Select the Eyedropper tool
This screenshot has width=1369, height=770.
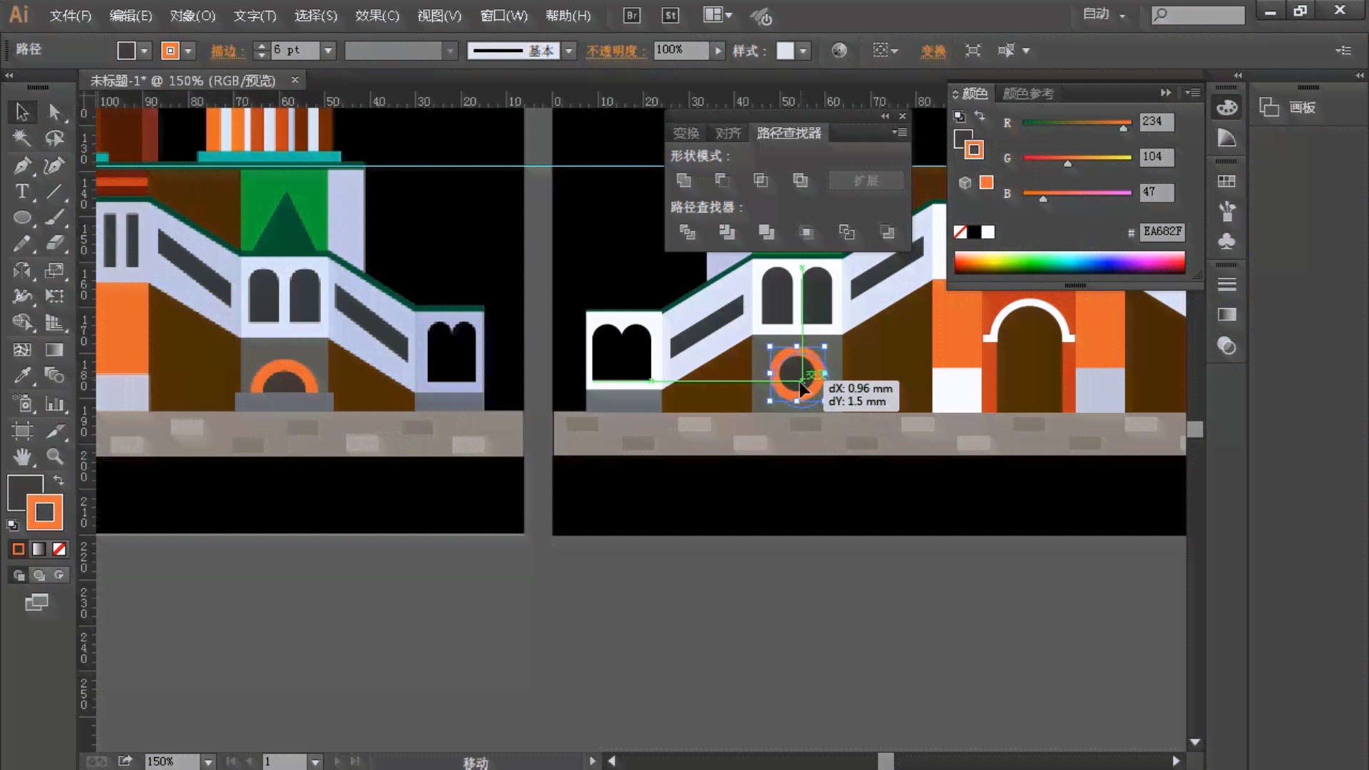click(21, 374)
